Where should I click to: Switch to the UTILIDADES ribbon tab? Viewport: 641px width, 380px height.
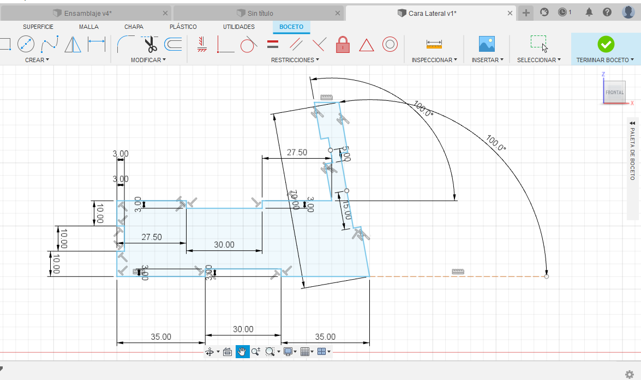pyautogui.click(x=239, y=27)
